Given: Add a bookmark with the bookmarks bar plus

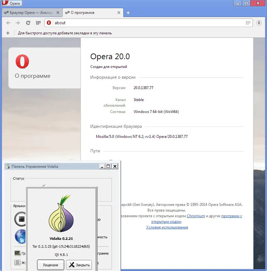Looking at the screenshot, I should [x=8, y=33].
